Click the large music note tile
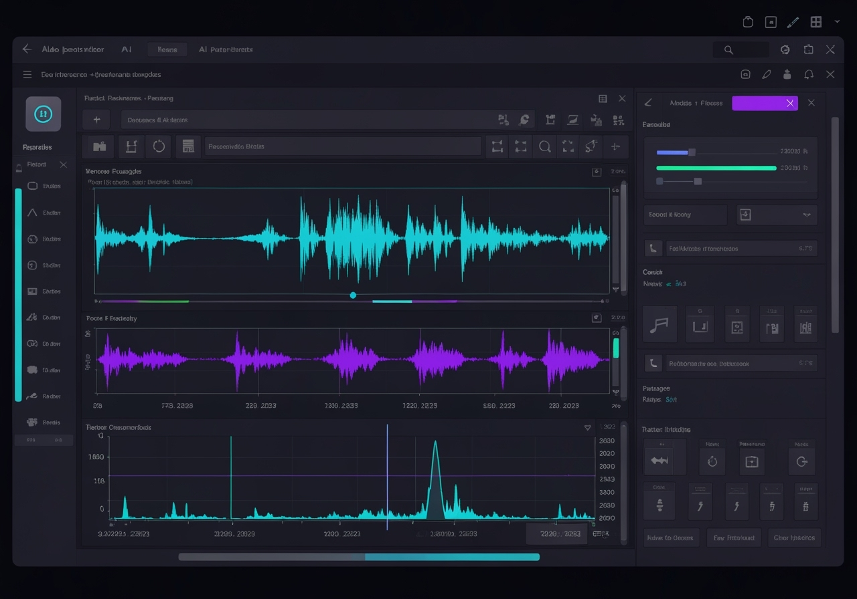857x599 pixels. pyautogui.click(x=659, y=325)
